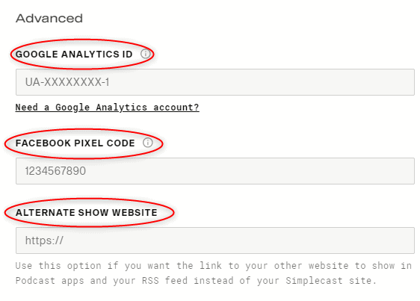Screen dimensions: 420x301
Task: Click the 'Use this option' help text line
Action: pyautogui.click(x=213, y=266)
